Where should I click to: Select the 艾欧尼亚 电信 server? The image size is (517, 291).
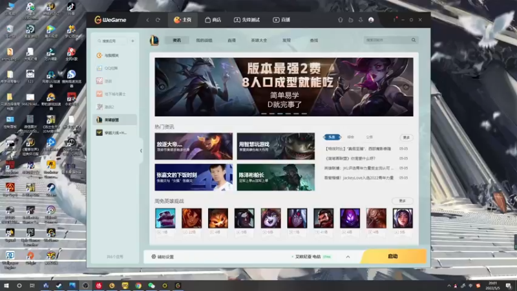tap(308, 256)
